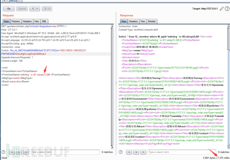Click the MsgType event line in request
Viewport: 230px width, 160px height.
[x=17, y=78]
